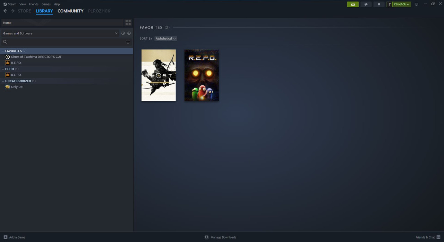Click the Friends & Chat icon
The width and height of the screenshot is (444, 242).
click(438, 237)
